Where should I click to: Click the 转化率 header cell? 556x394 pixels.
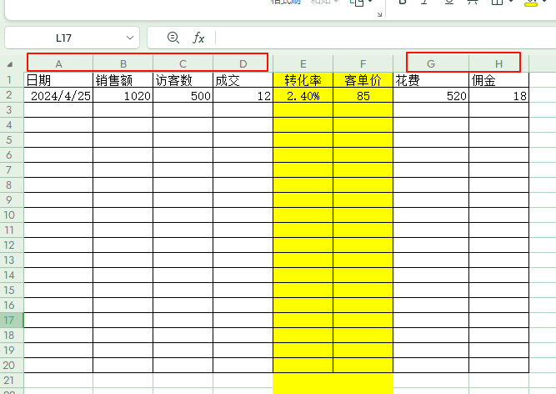tap(303, 80)
